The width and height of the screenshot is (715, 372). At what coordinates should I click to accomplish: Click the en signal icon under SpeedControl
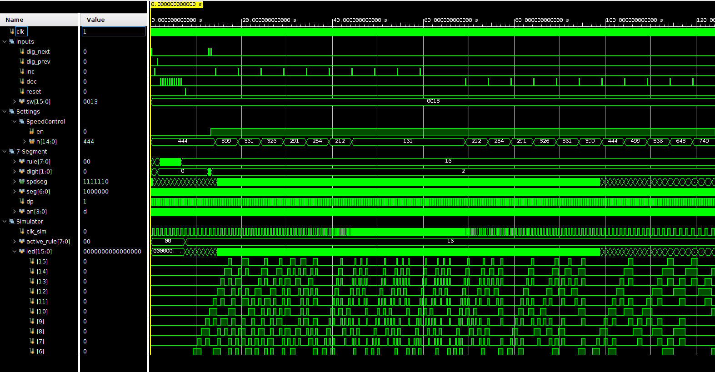[x=32, y=131]
